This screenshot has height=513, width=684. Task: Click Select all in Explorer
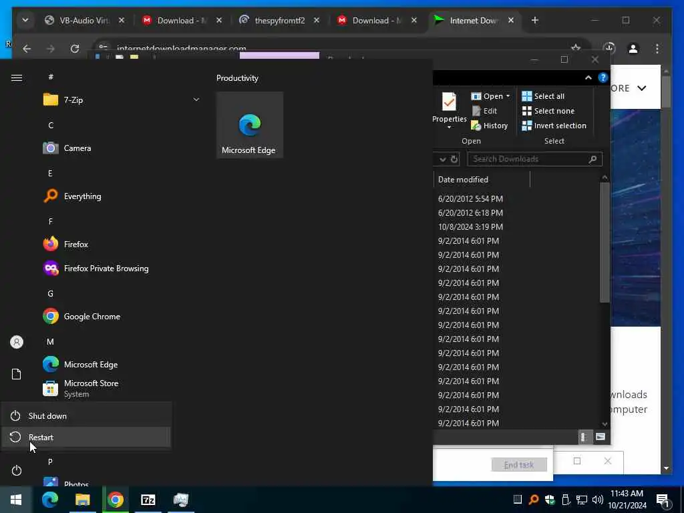(543, 96)
